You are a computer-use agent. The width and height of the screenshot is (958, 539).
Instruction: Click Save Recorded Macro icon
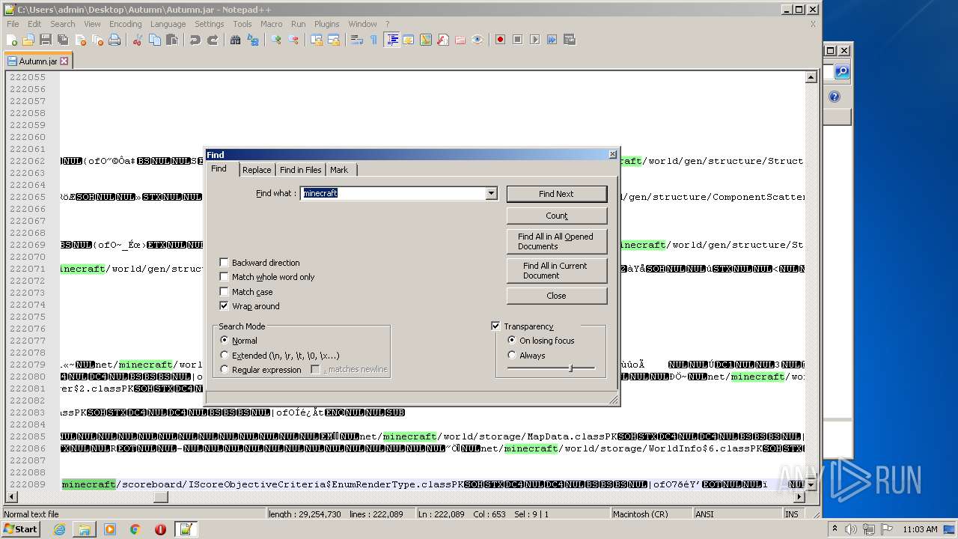(570, 40)
